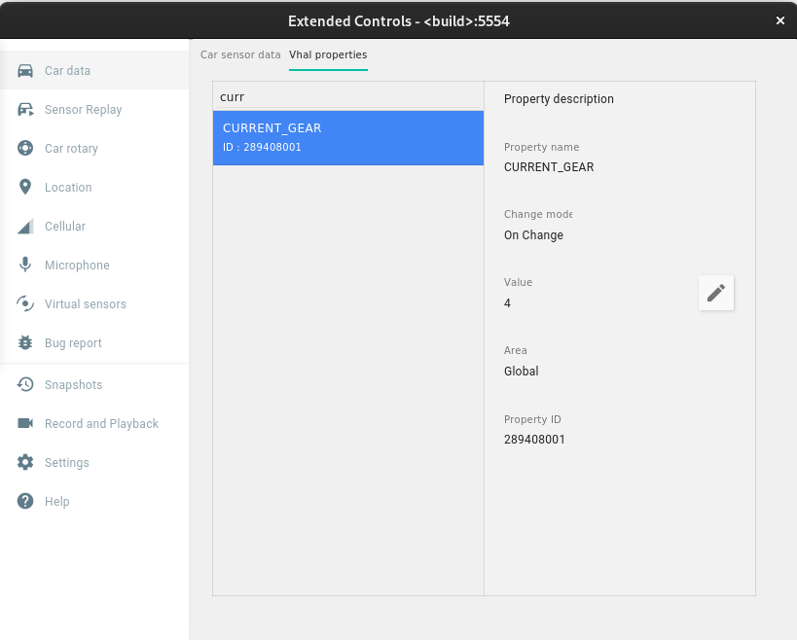This screenshot has width=797, height=640.
Task: Edit the Value with pencil button
Action: [716, 293]
